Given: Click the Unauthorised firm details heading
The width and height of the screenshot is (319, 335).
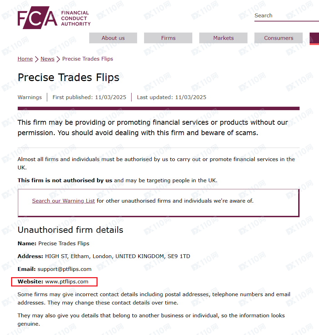Looking at the screenshot, I should (x=70, y=230).
